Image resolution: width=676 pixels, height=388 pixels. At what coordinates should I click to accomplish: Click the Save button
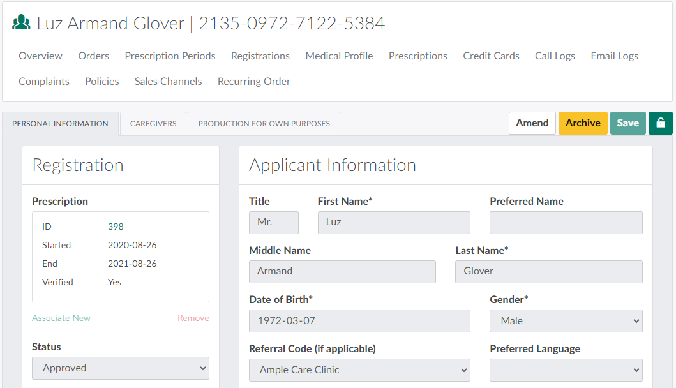coord(627,123)
